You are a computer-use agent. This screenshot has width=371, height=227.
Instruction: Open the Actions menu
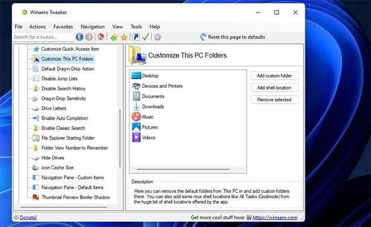(37, 27)
